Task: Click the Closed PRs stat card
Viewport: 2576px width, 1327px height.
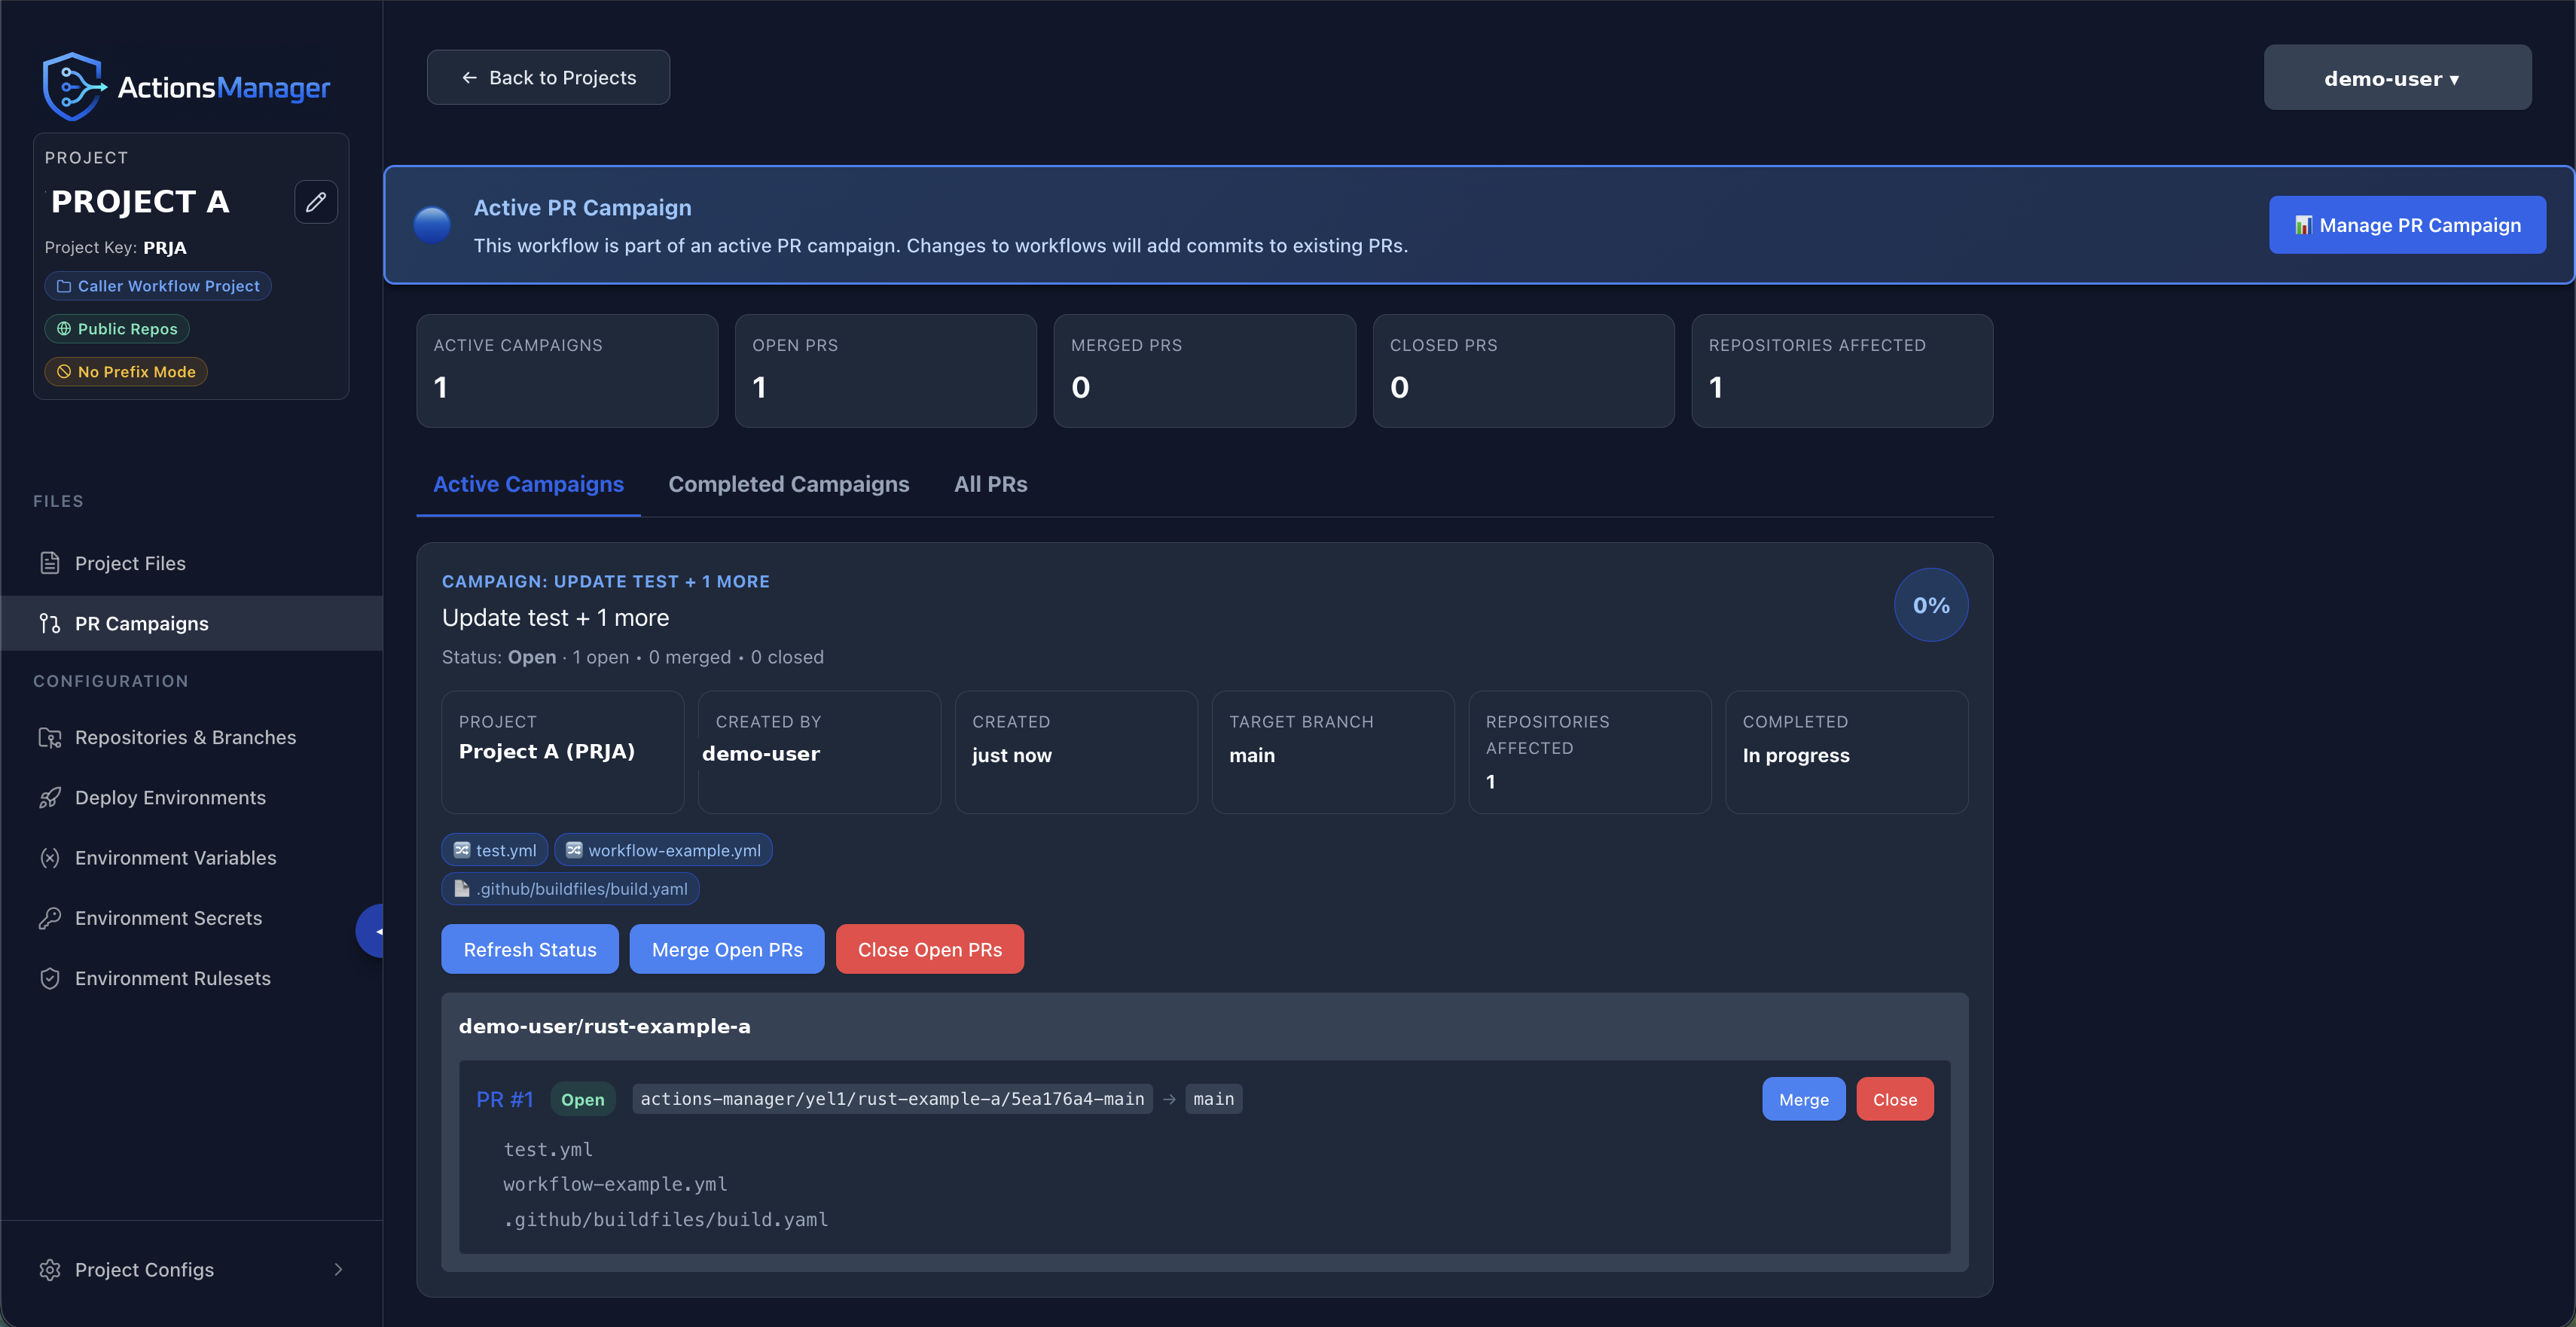Action: point(1524,371)
